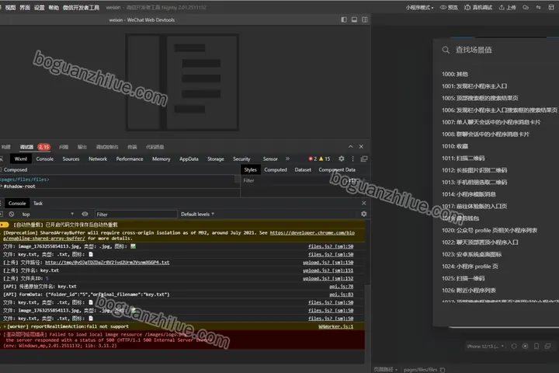559x373 pixels.
Task: Open the iPhone 12/13 device dropdown
Action: click(485, 347)
